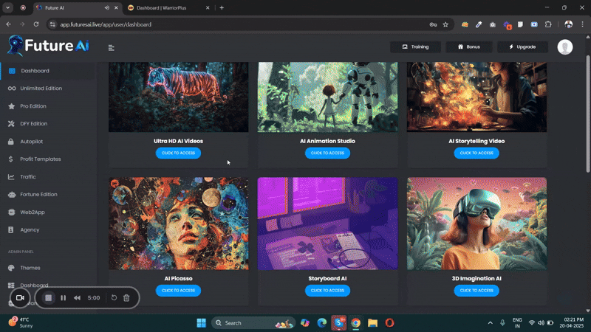Click the Traffic chart icon in sidebar
This screenshot has width=591, height=332.
click(x=12, y=177)
